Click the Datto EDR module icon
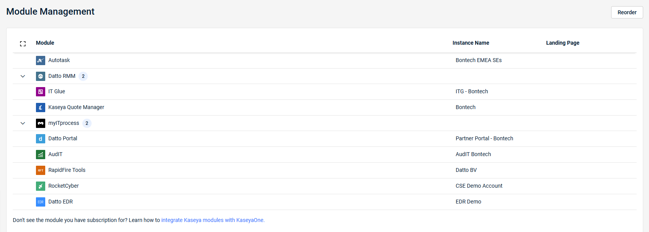The image size is (649, 232). pyautogui.click(x=41, y=202)
